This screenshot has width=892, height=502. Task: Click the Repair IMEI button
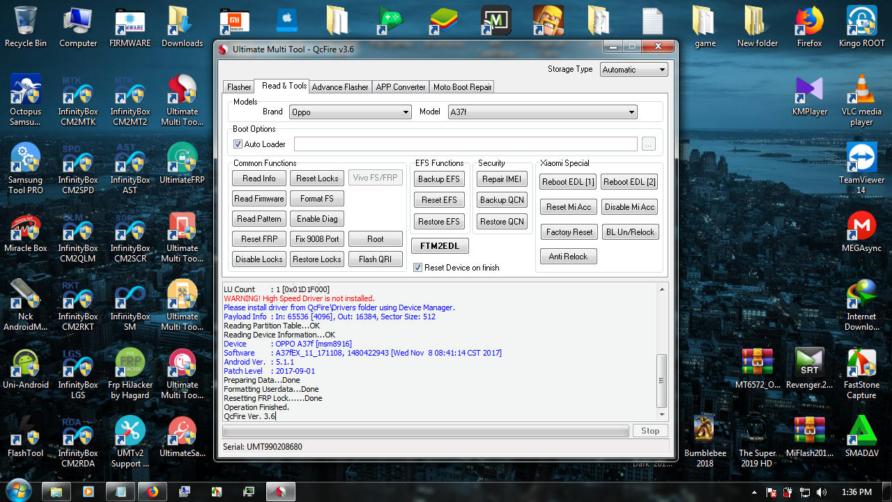click(502, 179)
